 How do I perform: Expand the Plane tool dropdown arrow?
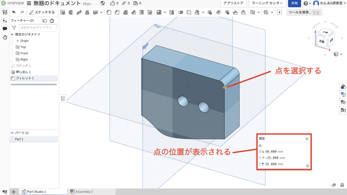[259, 13]
